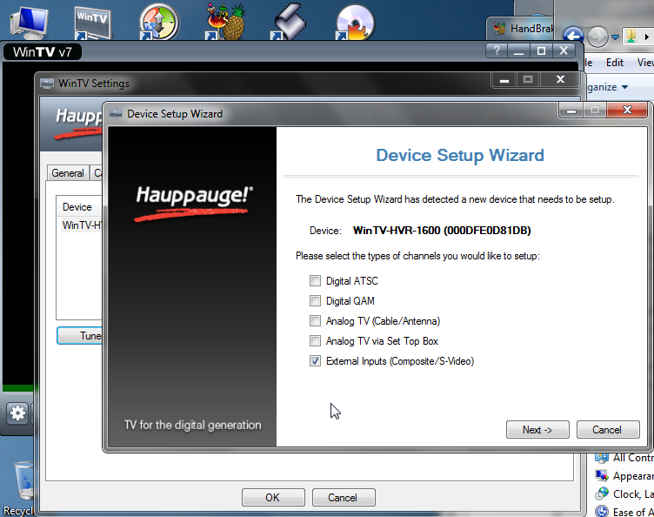Open the disc burning desktop shortcut
Viewport: 654px width, 517px height.
pos(355,22)
